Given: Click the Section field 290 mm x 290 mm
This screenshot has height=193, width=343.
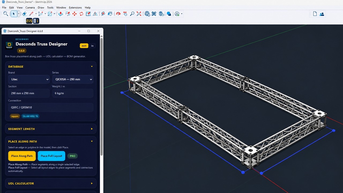Looking at the screenshot, I should coord(29,93).
